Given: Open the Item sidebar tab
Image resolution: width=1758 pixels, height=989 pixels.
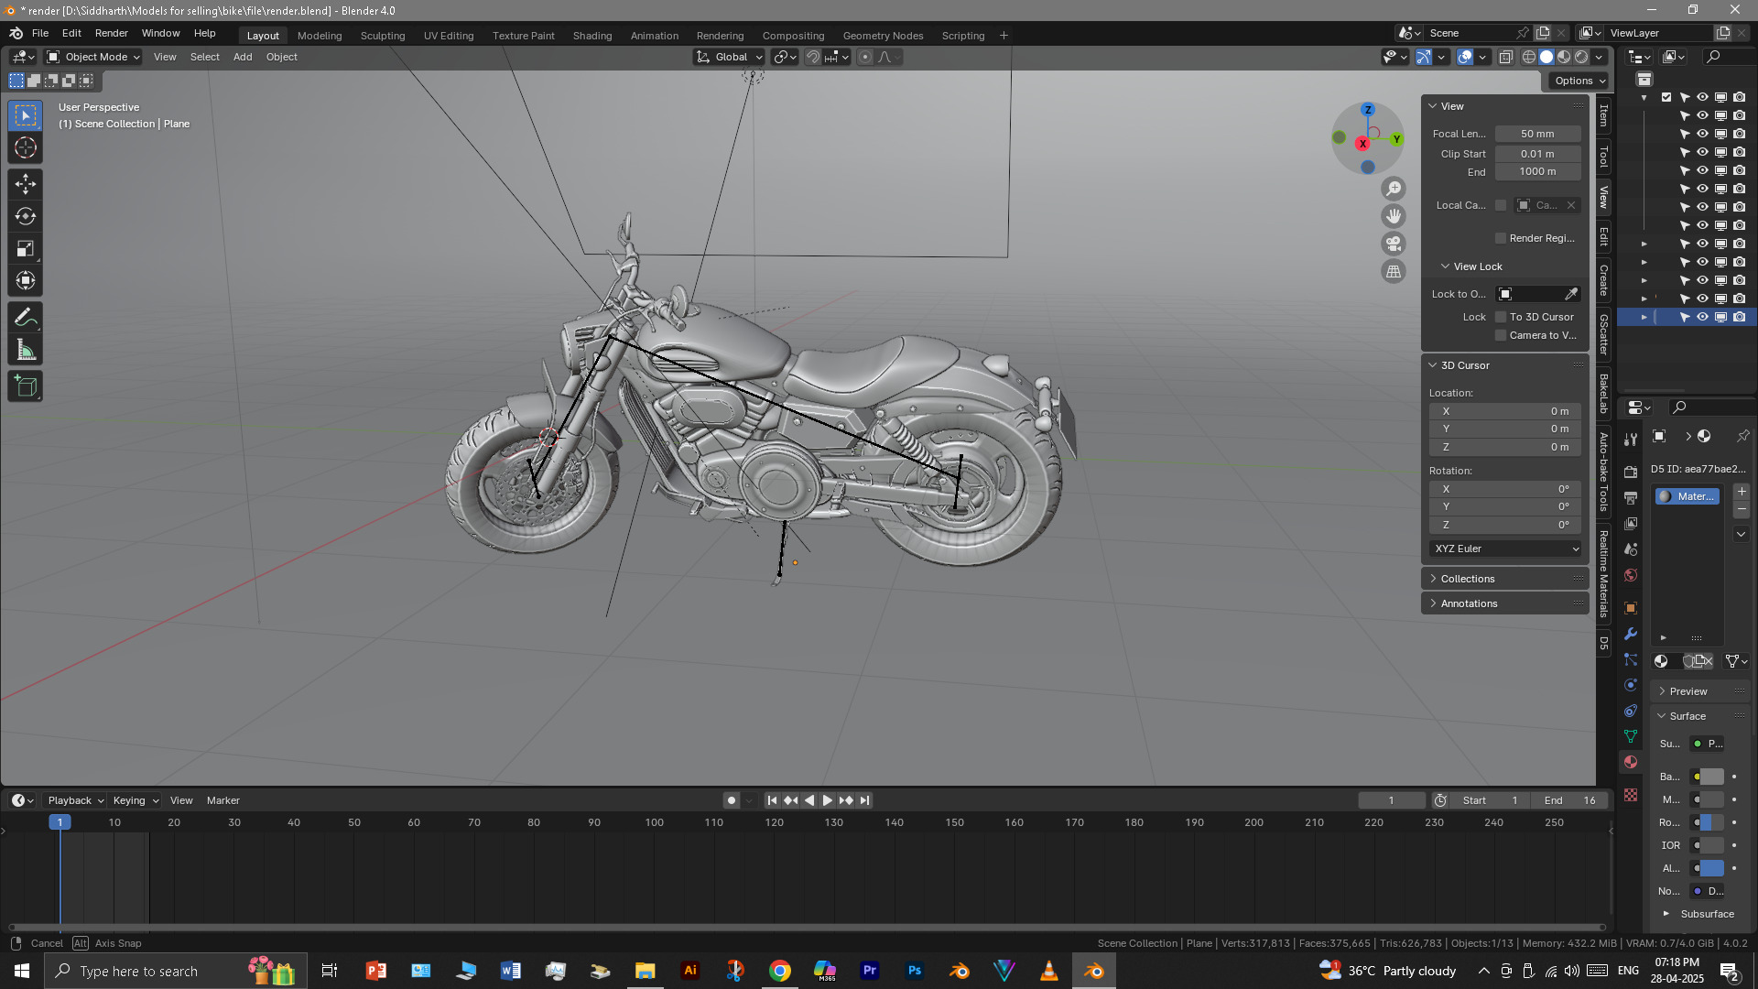Looking at the screenshot, I should coord(1603,115).
